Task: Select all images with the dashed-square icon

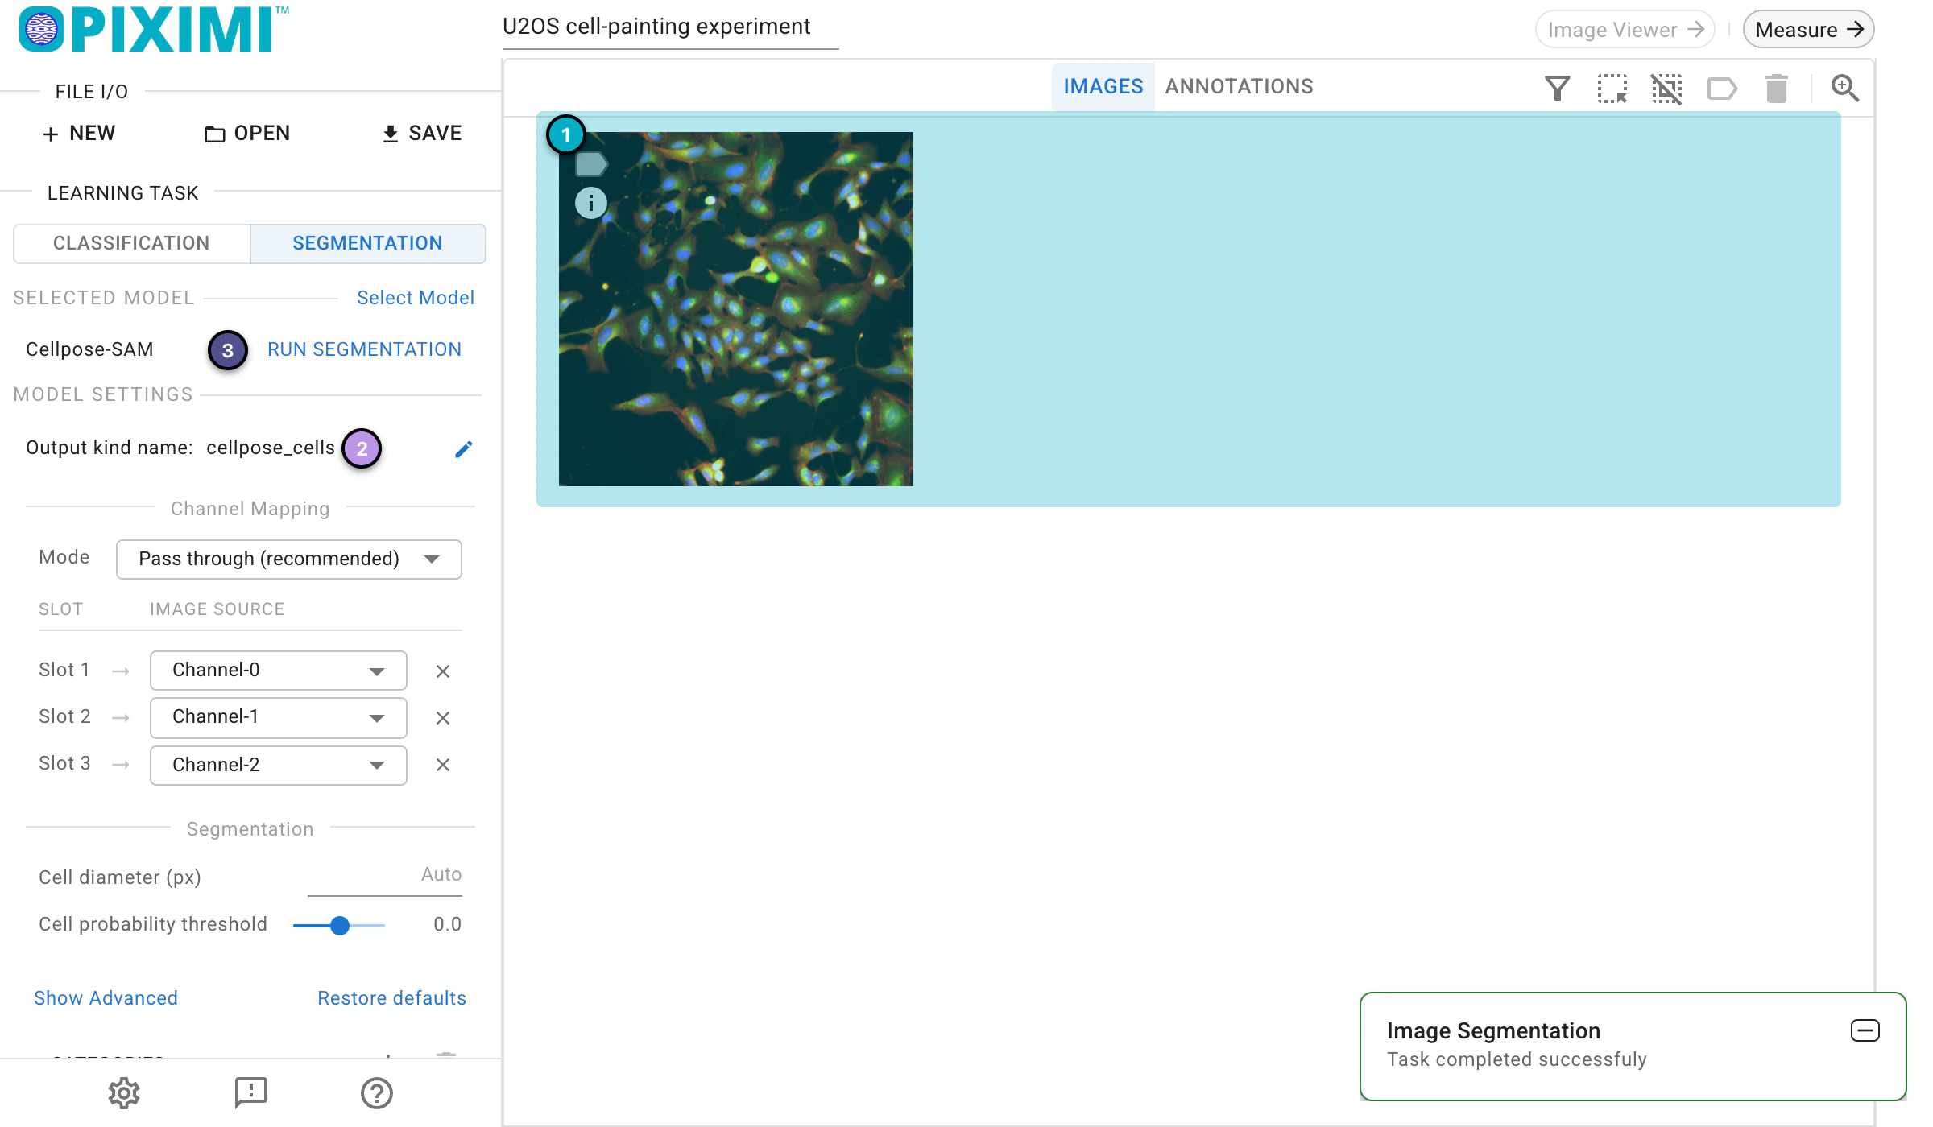Action: (x=1612, y=88)
